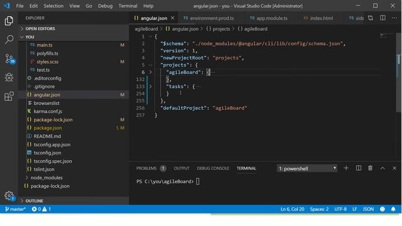Expand the OUTLINE section
402x226 pixels.
tap(73, 201)
